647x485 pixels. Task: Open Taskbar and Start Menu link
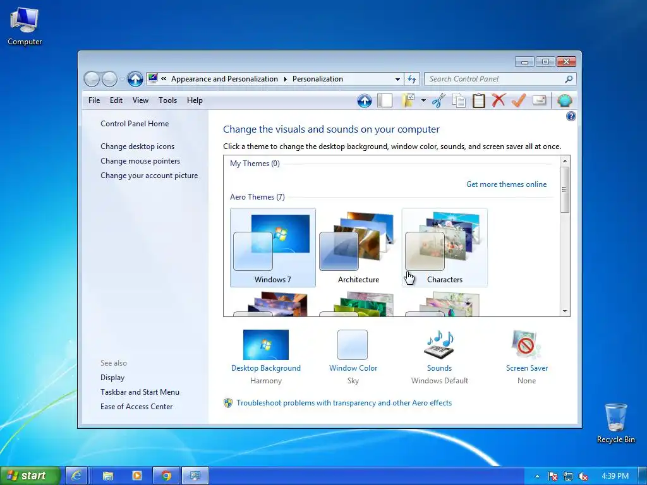click(x=140, y=392)
